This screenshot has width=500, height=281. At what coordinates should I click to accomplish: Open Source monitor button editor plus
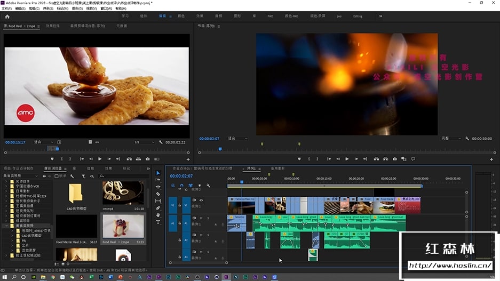(x=188, y=159)
